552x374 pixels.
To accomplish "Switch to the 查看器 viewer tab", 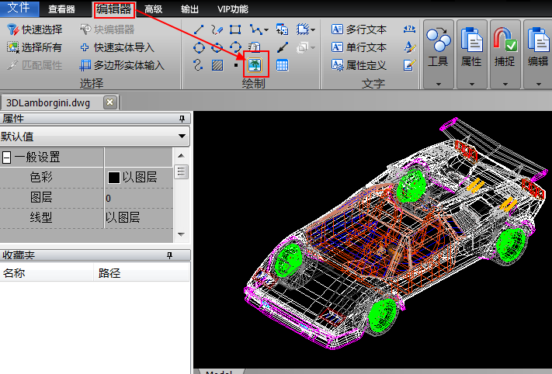I will pyautogui.click(x=61, y=9).
